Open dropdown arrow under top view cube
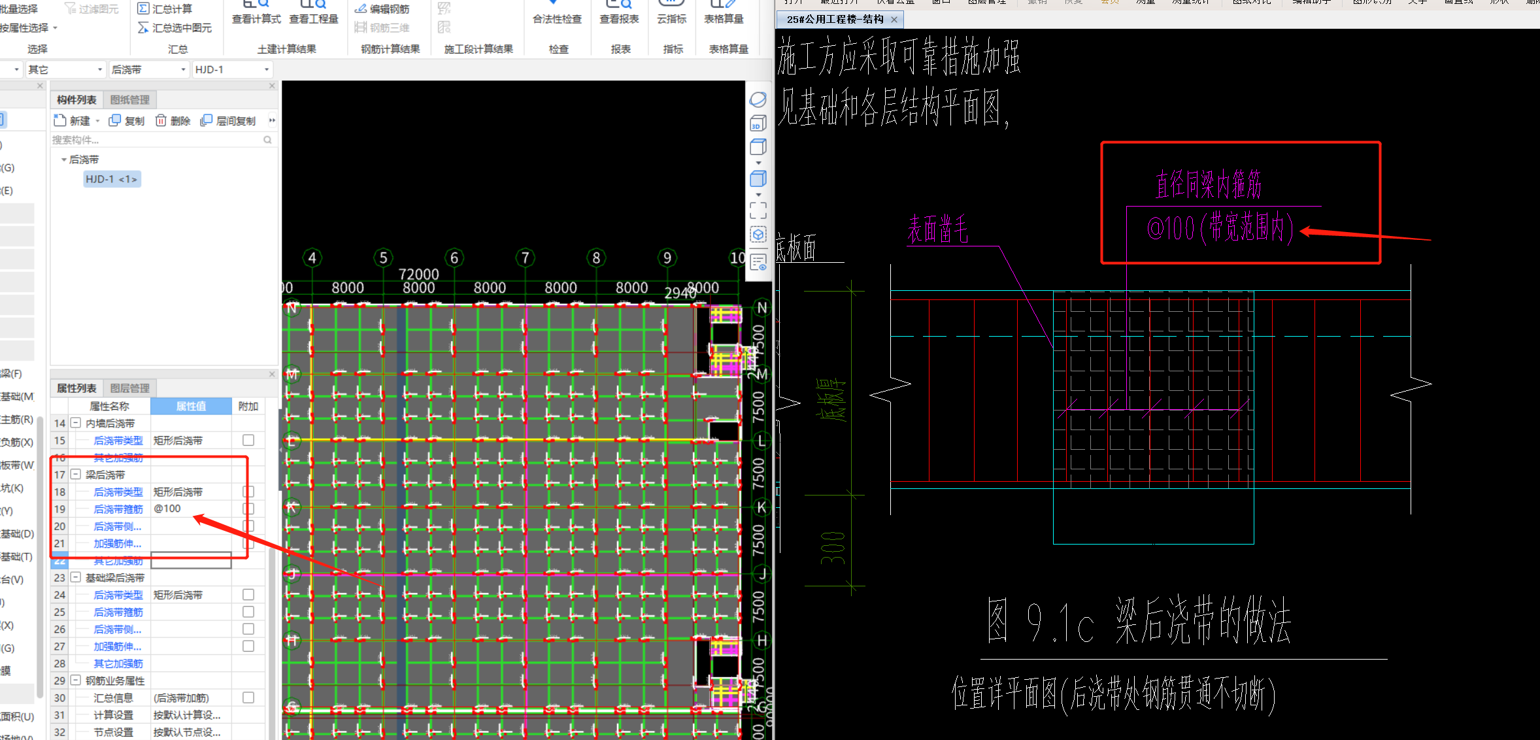 [758, 163]
